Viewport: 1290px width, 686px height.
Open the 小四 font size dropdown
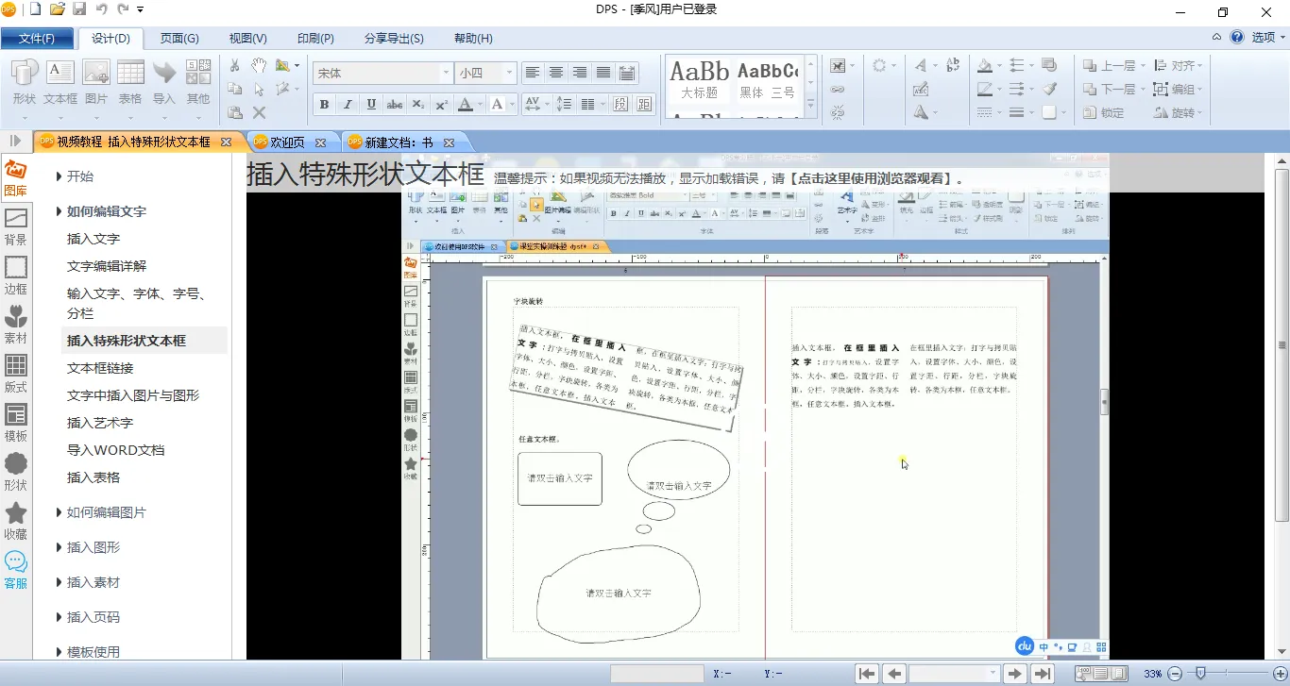coord(510,73)
